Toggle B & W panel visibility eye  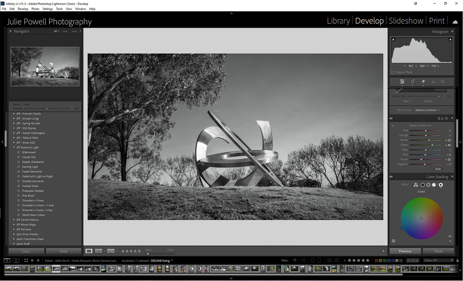coord(391,118)
